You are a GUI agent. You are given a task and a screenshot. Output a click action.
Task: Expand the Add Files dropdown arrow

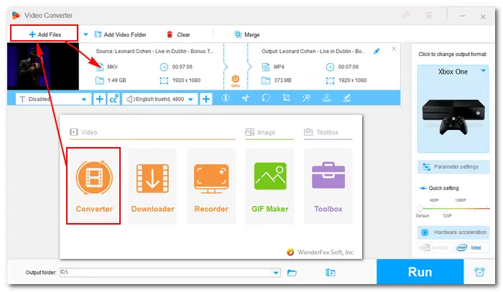pyautogui.click(x=86, y=34)
